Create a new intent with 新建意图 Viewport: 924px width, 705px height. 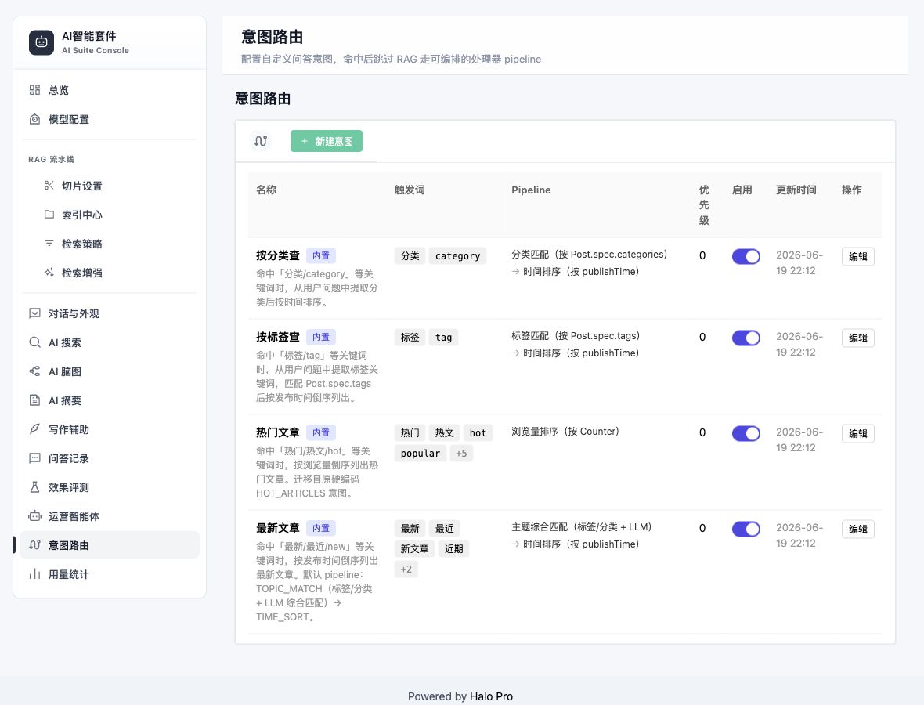tap(327, 141)
